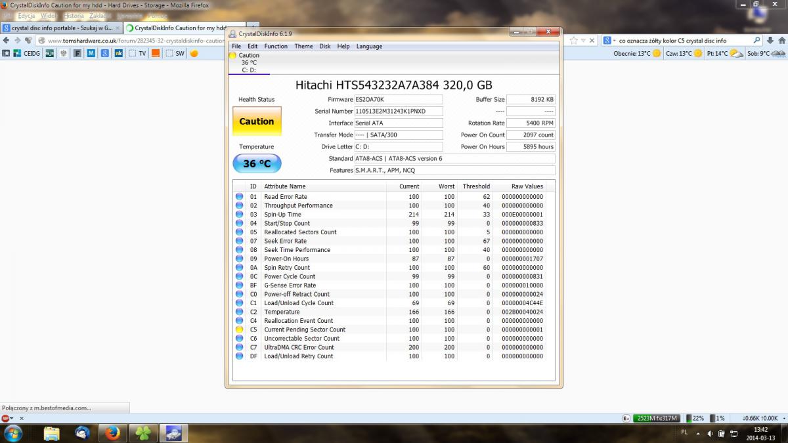Viewport: 788px width, 443px height.
Task: Click the Firefox back arrow button
Action: point(7,41)
